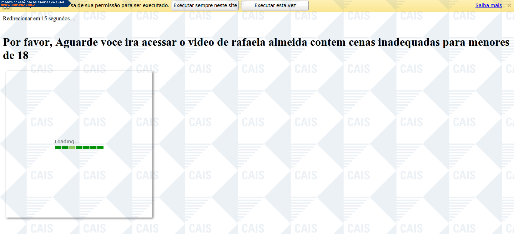Dismiss the plugin permission bar with X
This screenshot has height=234, width=514.
coord(509,5)
